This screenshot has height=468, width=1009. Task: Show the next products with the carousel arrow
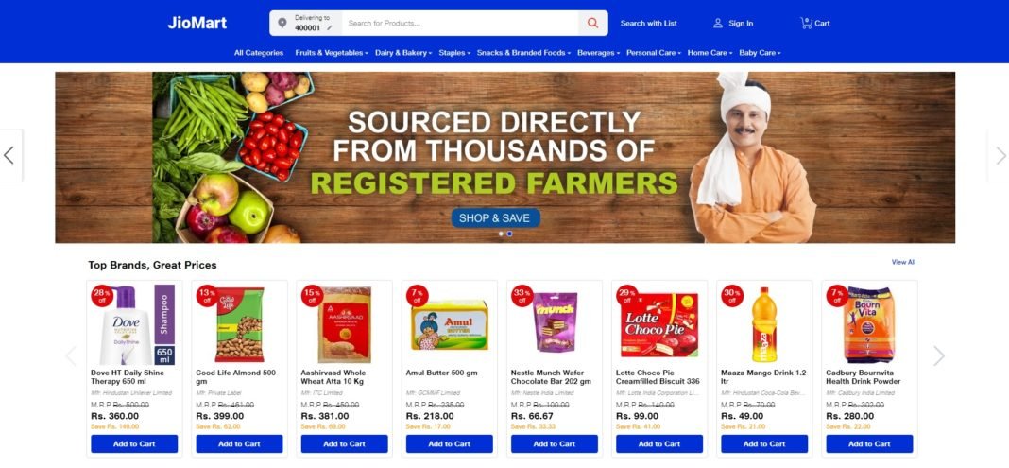tap(939, 356)
